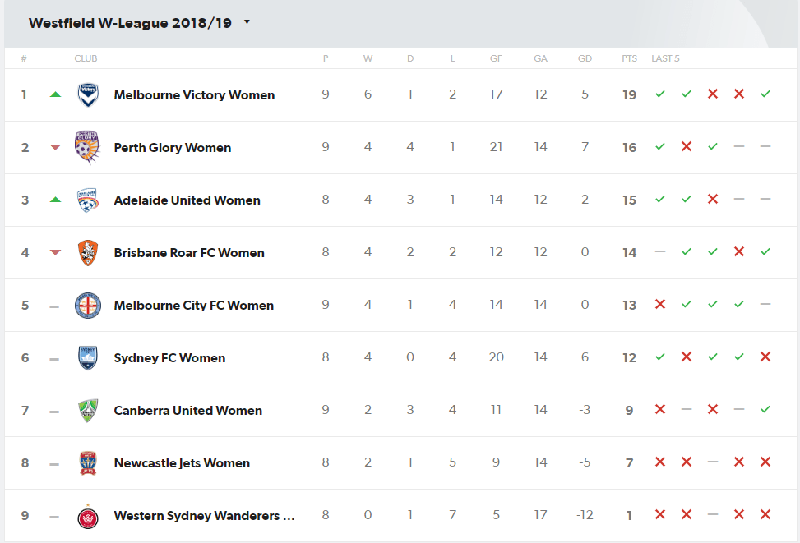Click Adelaide United Women club crest

click(87, 200)
